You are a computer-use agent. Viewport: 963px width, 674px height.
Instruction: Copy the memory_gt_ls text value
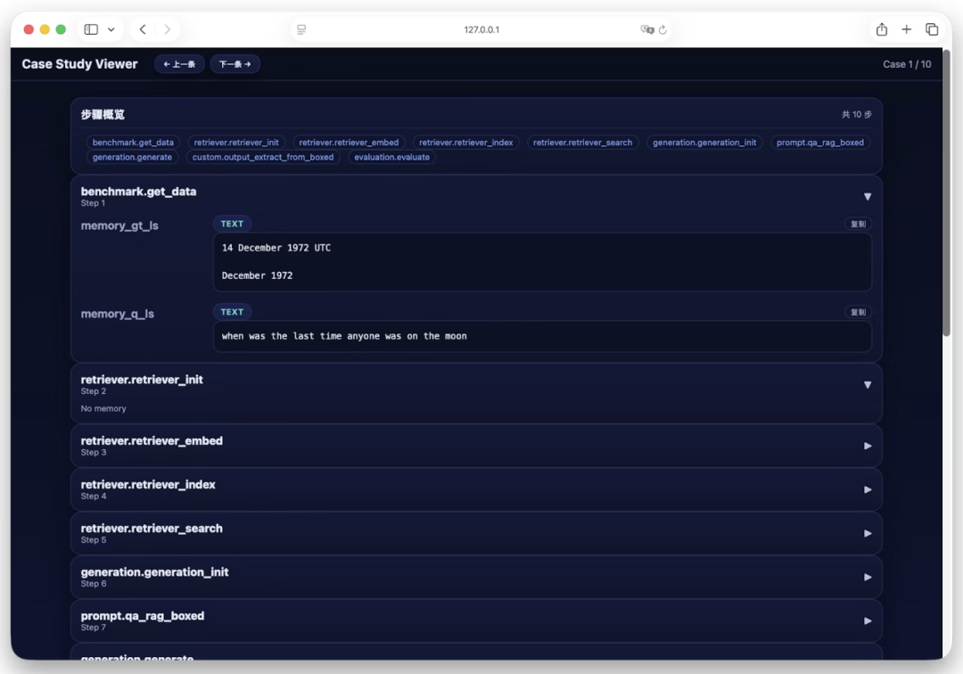858,224
